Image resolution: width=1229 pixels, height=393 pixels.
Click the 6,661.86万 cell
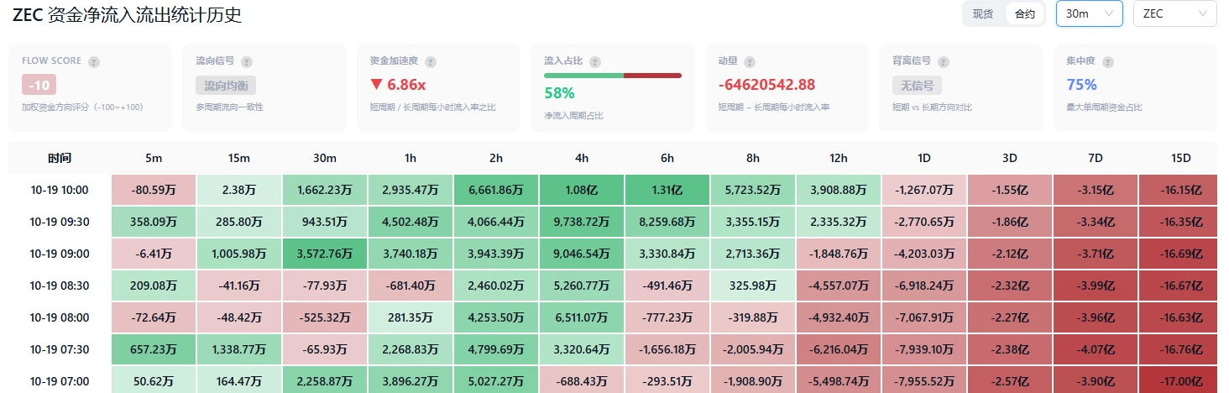(496, 191)
